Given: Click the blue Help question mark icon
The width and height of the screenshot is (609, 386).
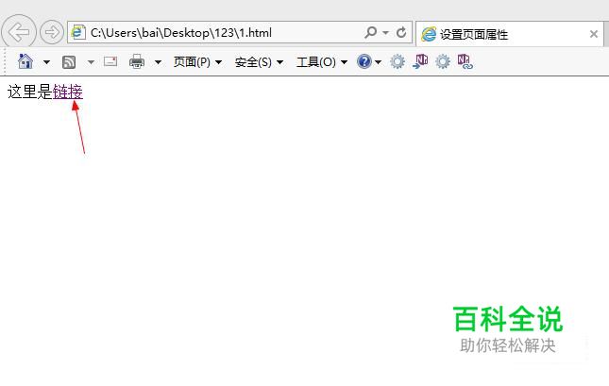Looking at the screenshot, I should [364, 61].
